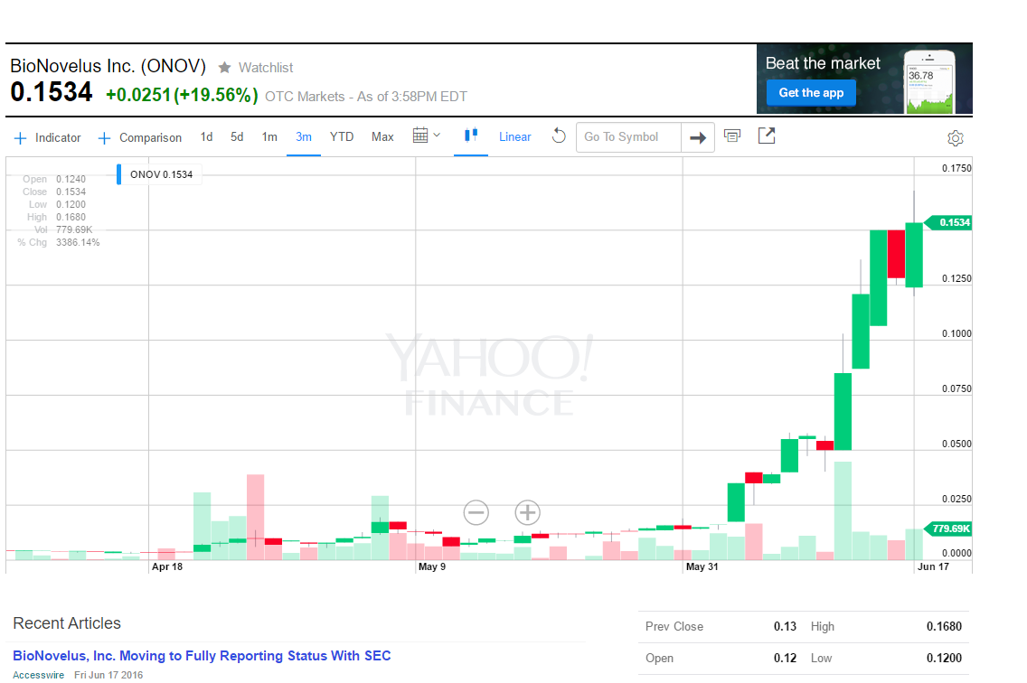Click the High value 0.1680 in table
Screen dimensions: 1027x683
tap(944, 627)
